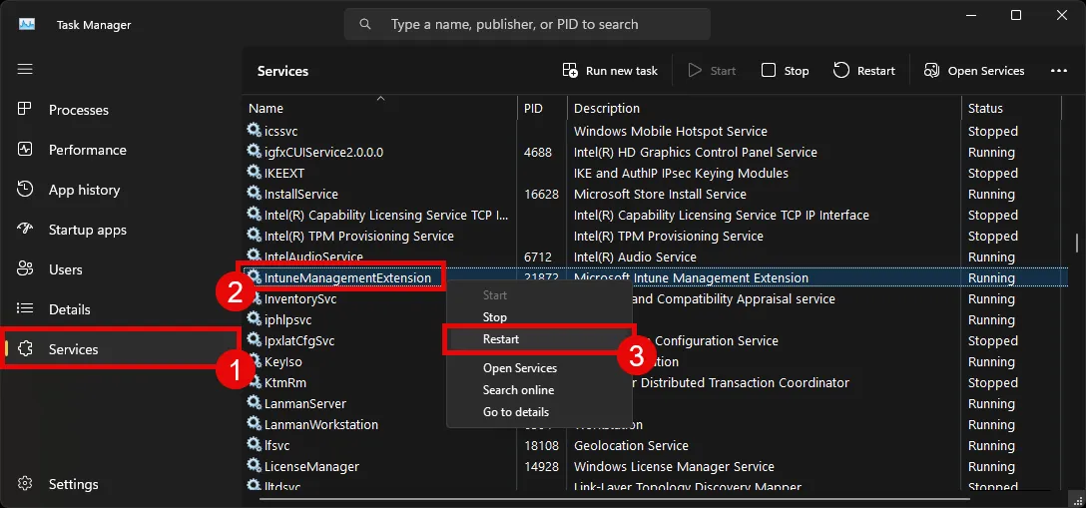This screenshot has height=508, width=1086.
Task: Sort by the Status column header
Action: pyautogui.click(x=1012, y=108)
